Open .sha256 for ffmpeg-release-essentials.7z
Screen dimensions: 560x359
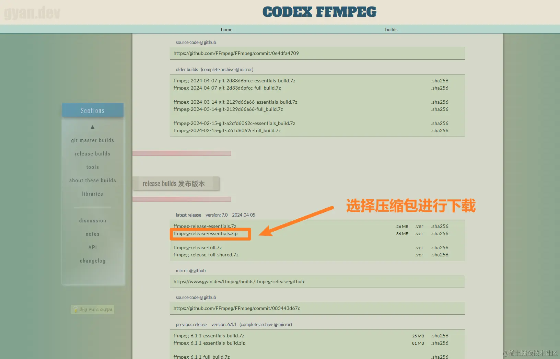pos(440,226)
